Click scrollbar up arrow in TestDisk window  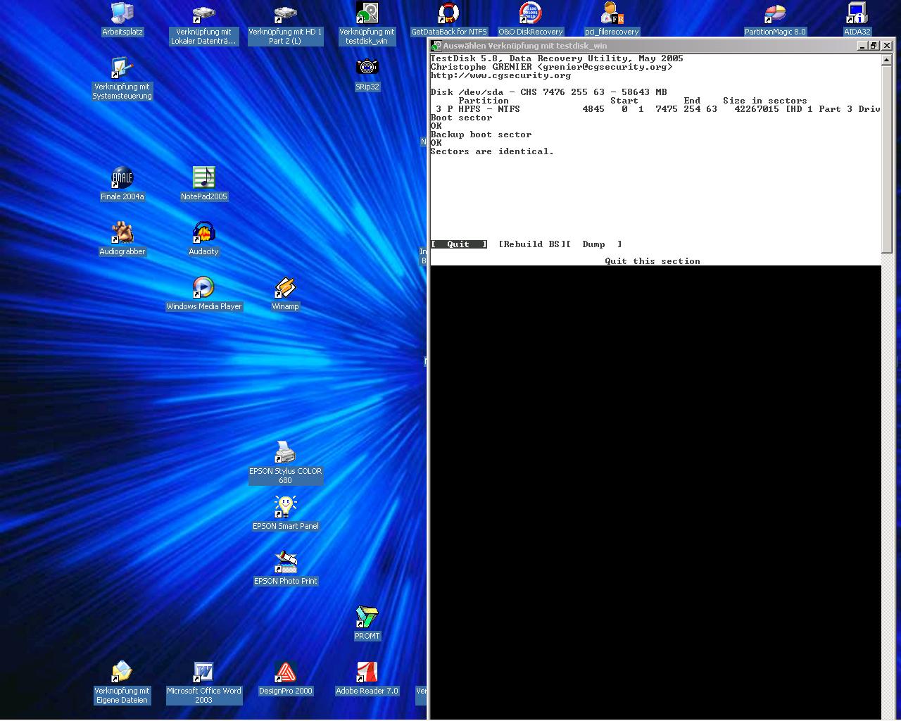tap(887, 61)
